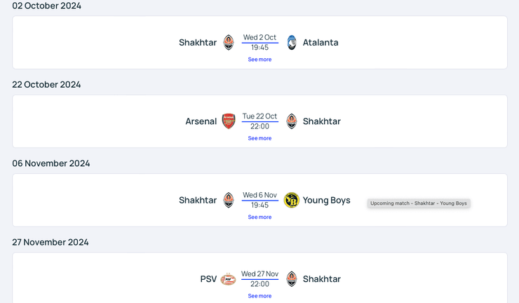Expand See more for Arsenal vs Shakhtar

[259, 138]
